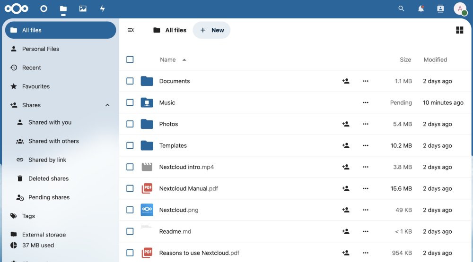Open the Activity lightning icon
The width and height of the screenshot is (473, 262).
coord(103,8)
